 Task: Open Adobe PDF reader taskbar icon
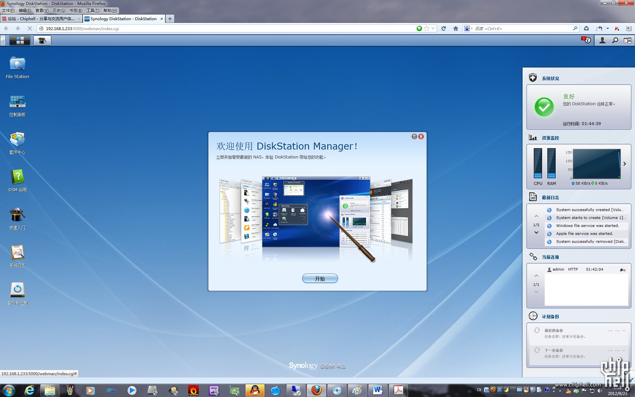tap(398, 390)
